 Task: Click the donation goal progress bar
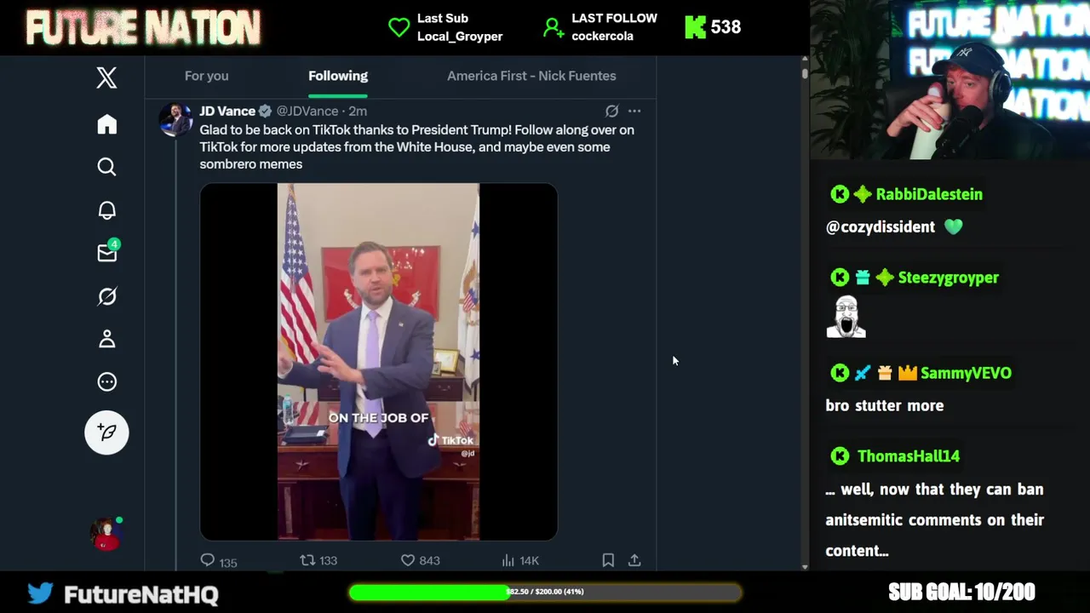[x=545, y=592]
